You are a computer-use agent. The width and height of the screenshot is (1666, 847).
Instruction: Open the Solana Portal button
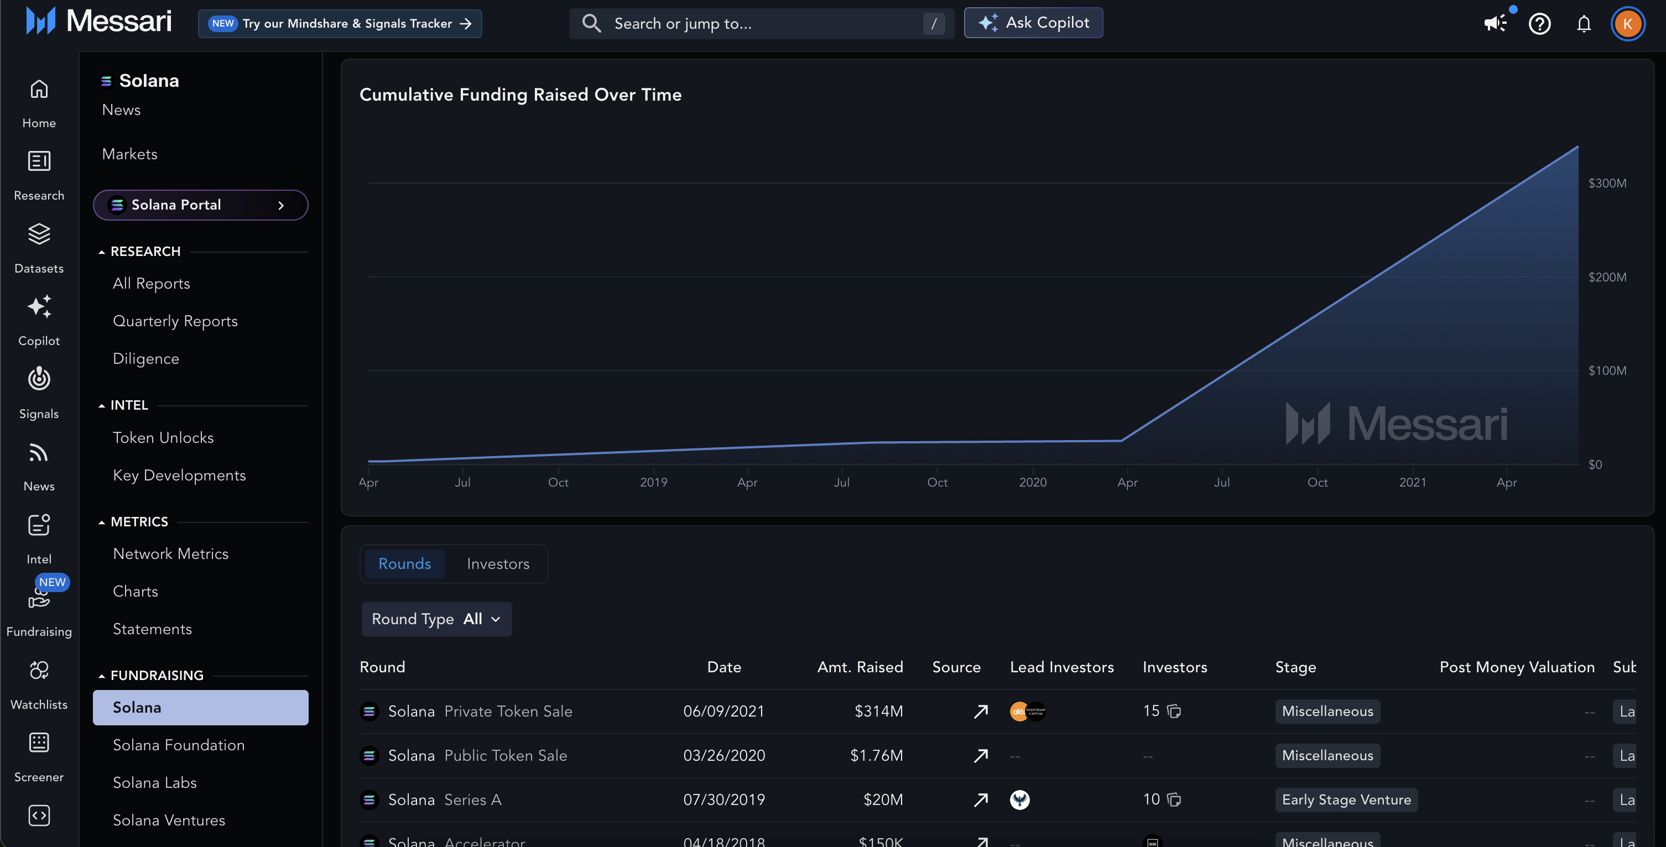(200, 205)
